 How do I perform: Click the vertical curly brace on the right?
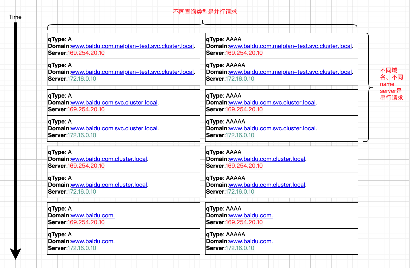click(368, 87)
